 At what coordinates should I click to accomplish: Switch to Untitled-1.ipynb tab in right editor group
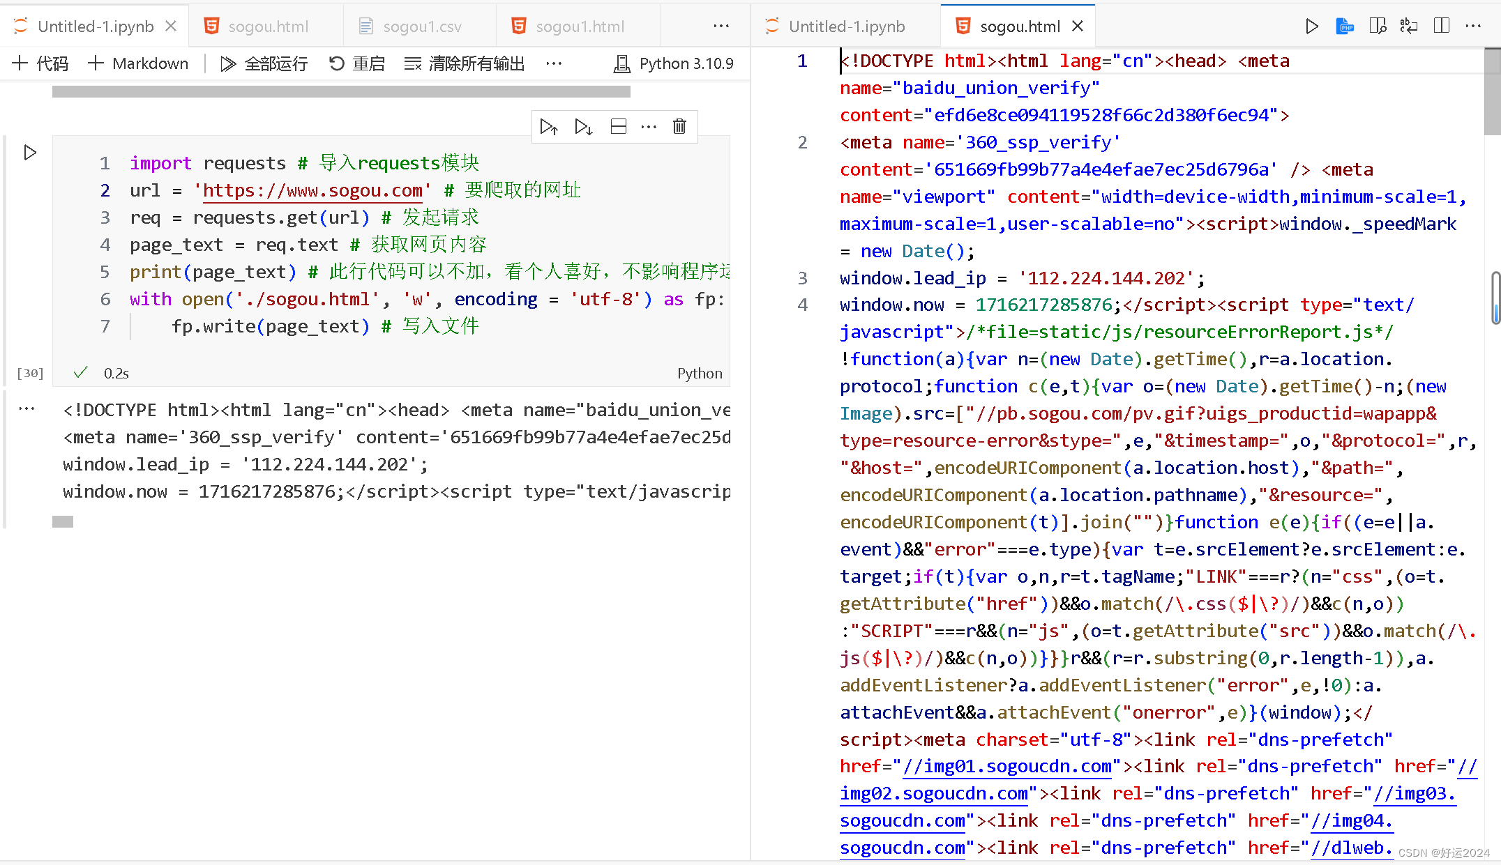pyautogui.click(x=846, y=26)
